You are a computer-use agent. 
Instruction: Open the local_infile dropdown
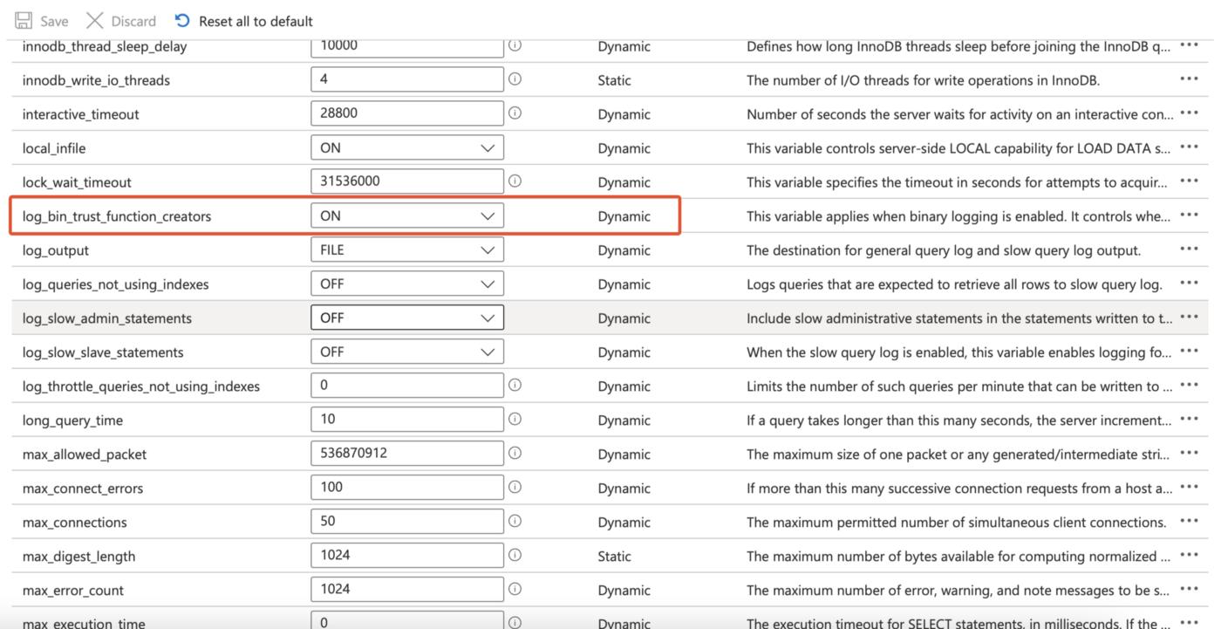[x=406, y=147]
